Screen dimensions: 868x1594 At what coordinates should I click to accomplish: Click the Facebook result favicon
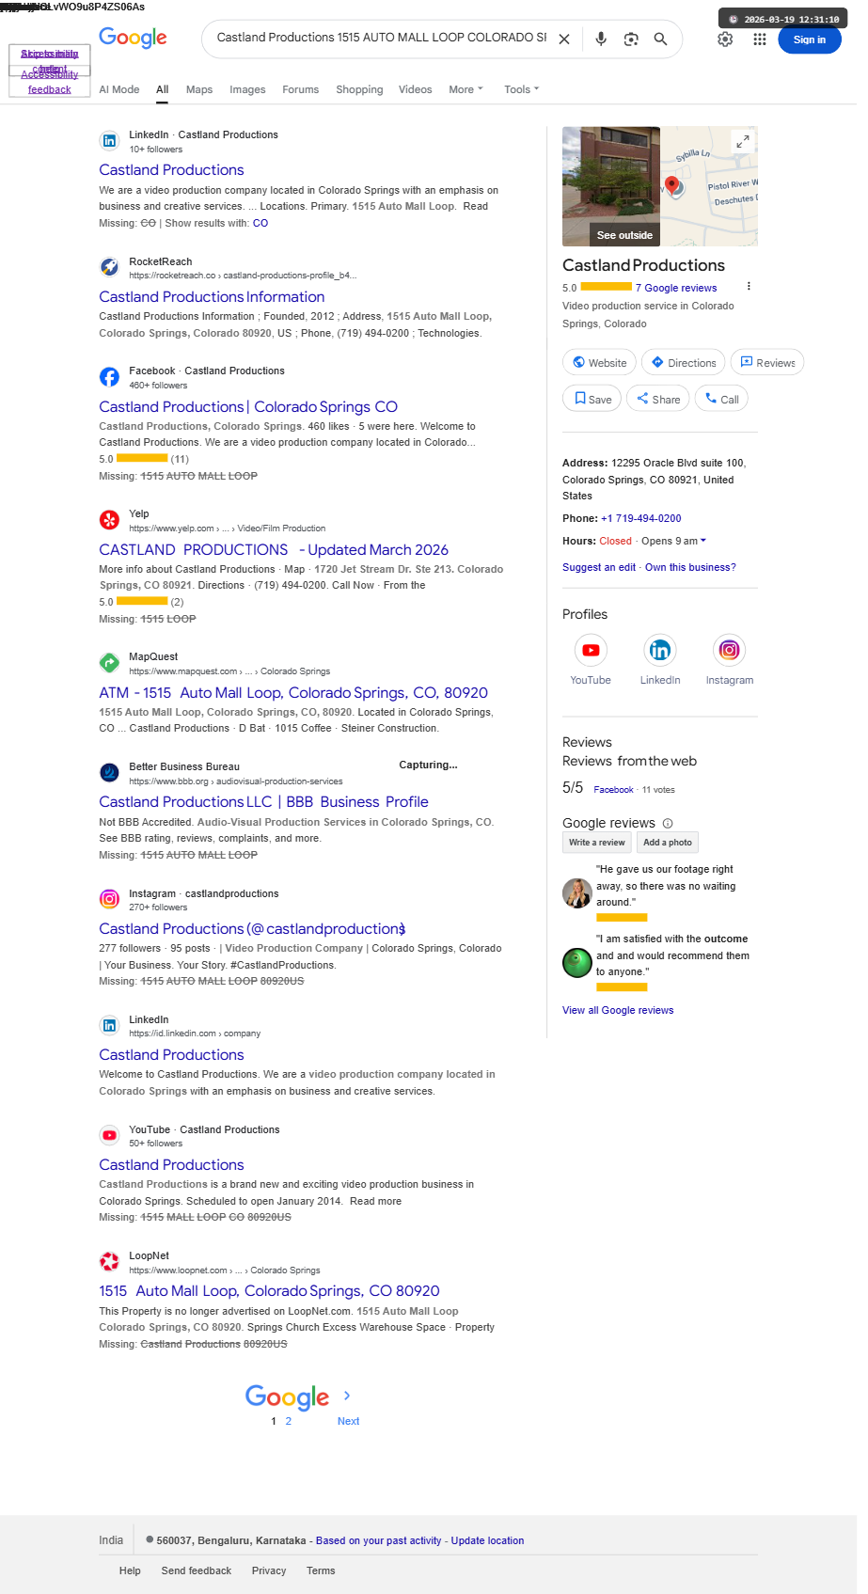(109, 377)
